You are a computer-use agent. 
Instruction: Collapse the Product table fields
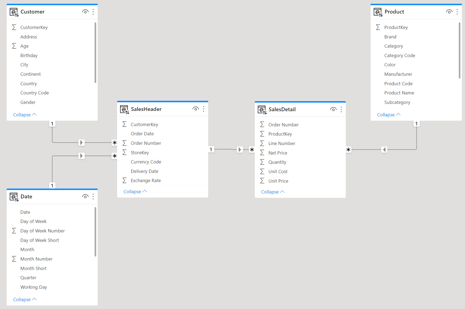pyautogui.click(x=389, y=114)
